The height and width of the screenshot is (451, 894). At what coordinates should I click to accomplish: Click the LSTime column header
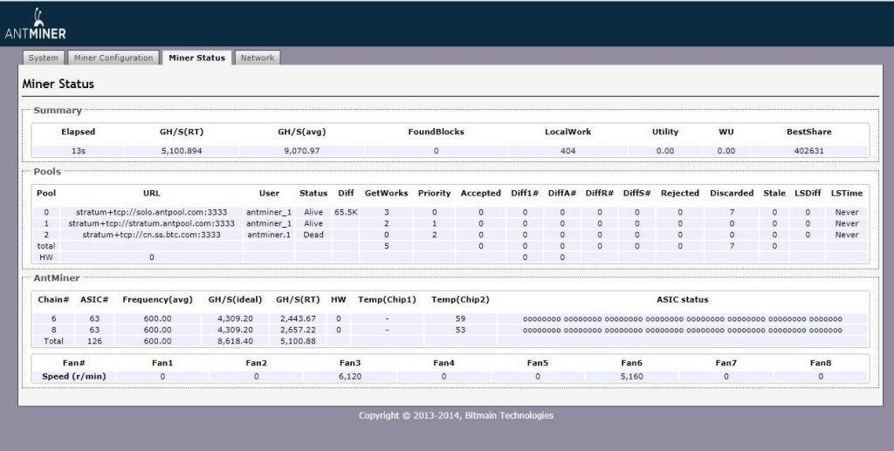pos(847,193)
